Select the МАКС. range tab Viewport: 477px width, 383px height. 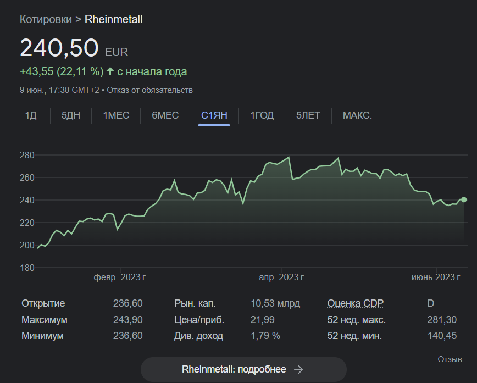click(x=357, y=115)
